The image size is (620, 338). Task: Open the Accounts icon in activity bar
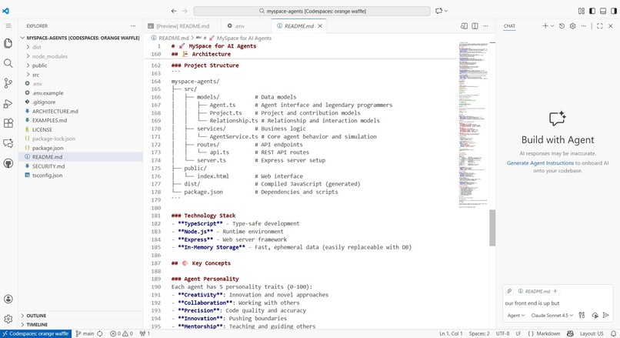[x=8, y=300]
